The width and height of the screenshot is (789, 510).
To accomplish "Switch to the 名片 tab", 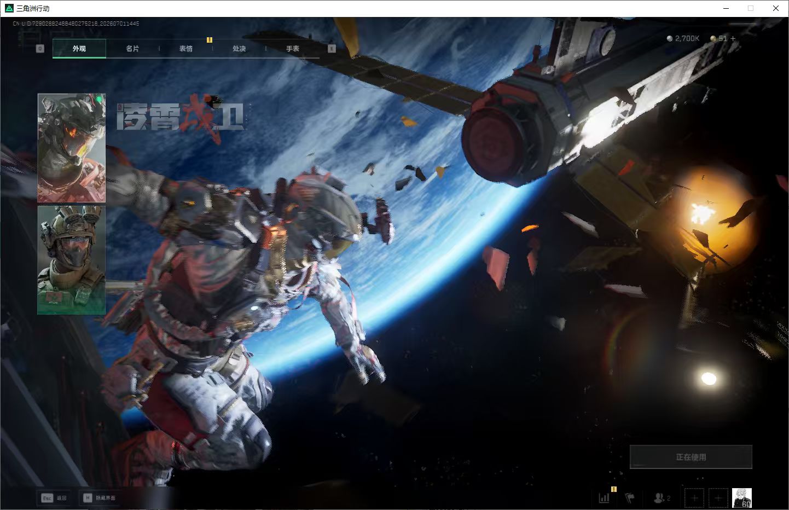I will [x=132, y=49].
